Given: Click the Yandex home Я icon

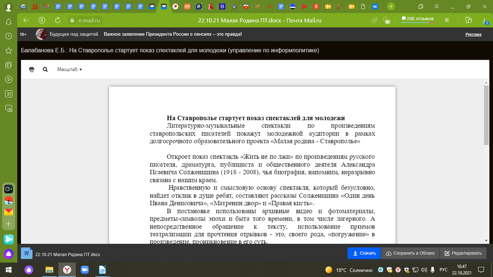Looking at the screenshot, I should click(x=41, y=20).
